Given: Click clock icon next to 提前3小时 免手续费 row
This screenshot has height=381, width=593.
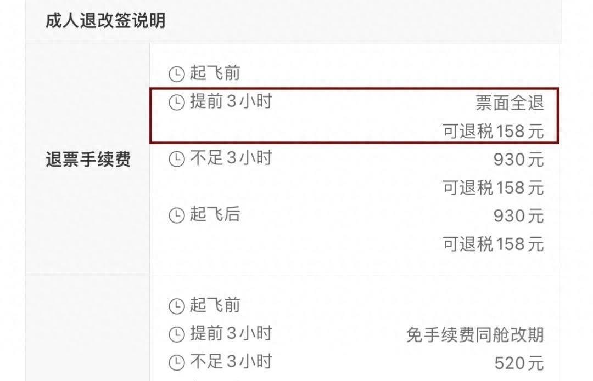Looking at the screenshot, I should pyautogui.click(x=176, y=334).
